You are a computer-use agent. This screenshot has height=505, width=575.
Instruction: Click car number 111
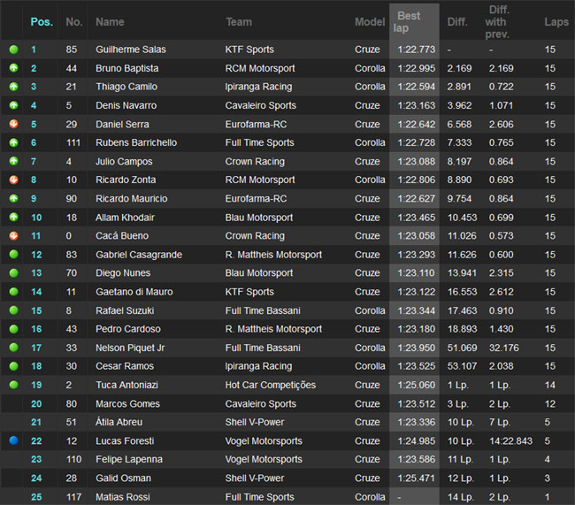click(x=73, y=142)
